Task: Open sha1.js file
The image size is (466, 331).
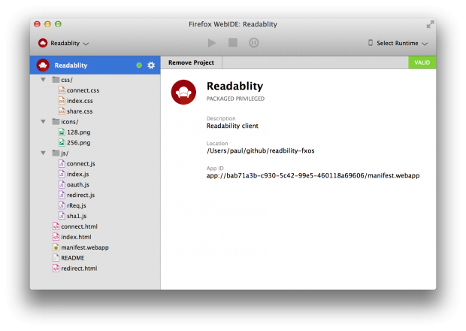Action: point(77,216)
